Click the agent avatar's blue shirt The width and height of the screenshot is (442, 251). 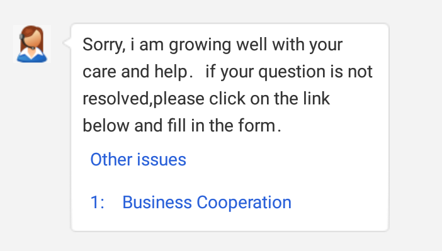(x=32, y=56)
